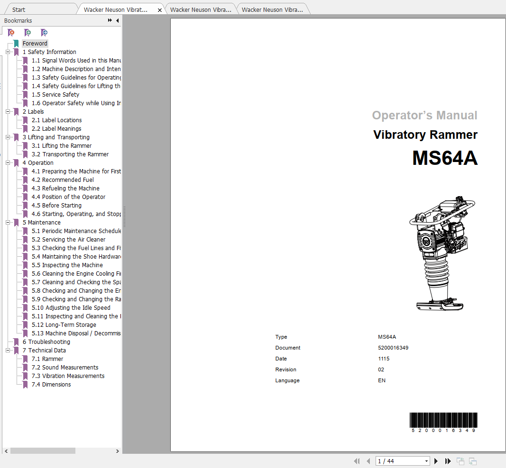Open 4.2 Recommended Fuel bookmark

pyautogui.click(x=63, y=180)
